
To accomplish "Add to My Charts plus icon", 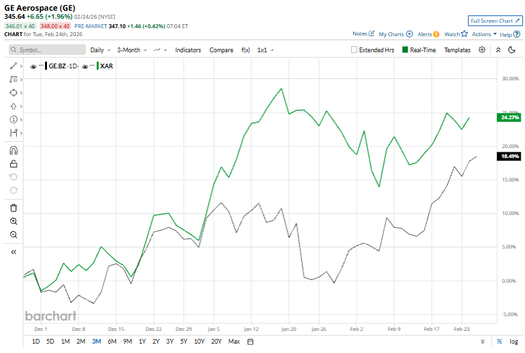I will click(409, 34).
